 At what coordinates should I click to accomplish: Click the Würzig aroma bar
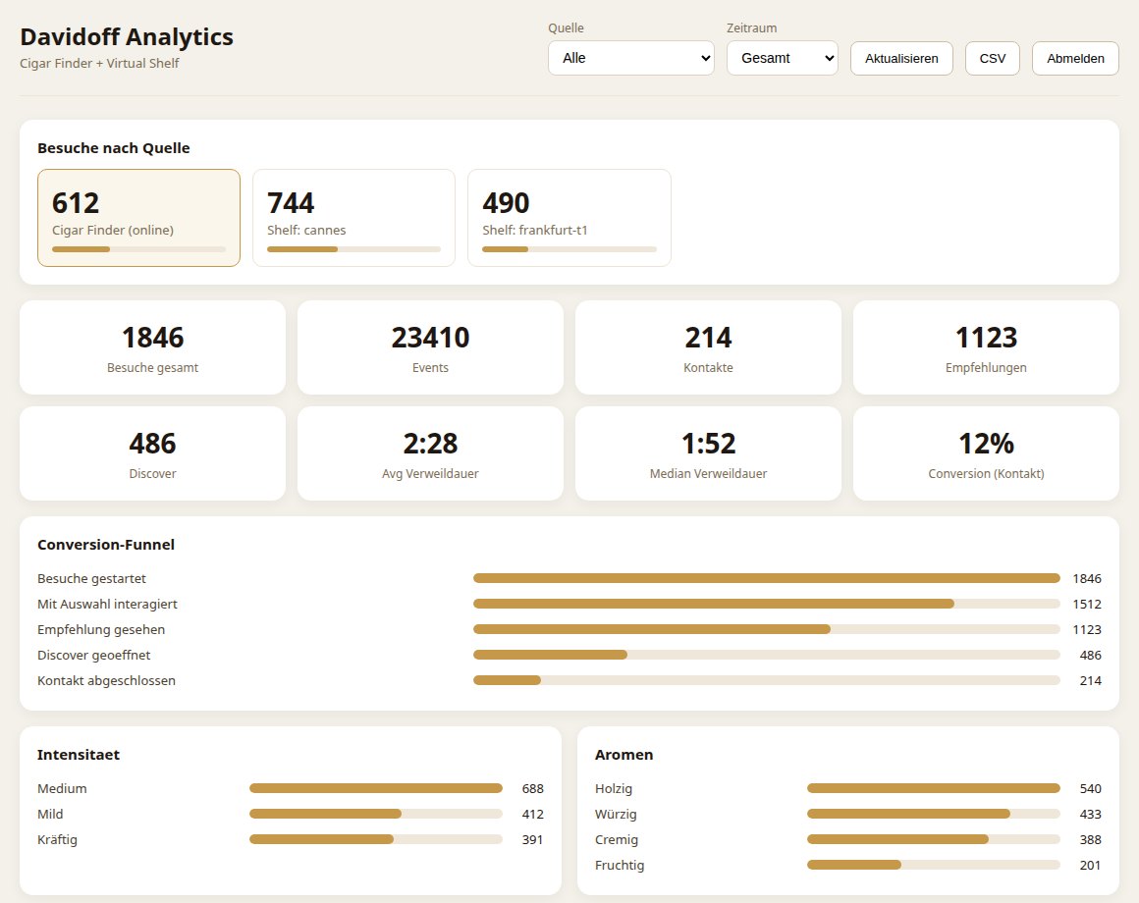click(934, 814)
